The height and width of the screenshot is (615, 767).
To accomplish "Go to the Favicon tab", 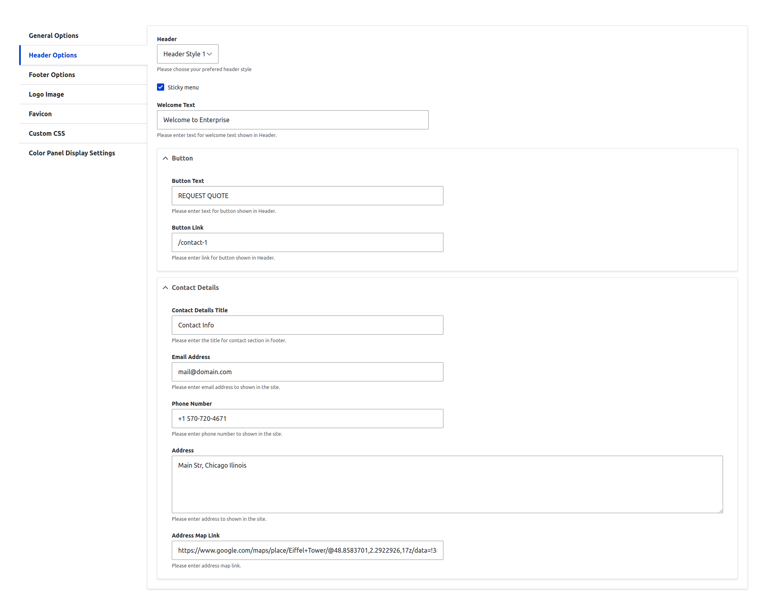I will (40, 114).
